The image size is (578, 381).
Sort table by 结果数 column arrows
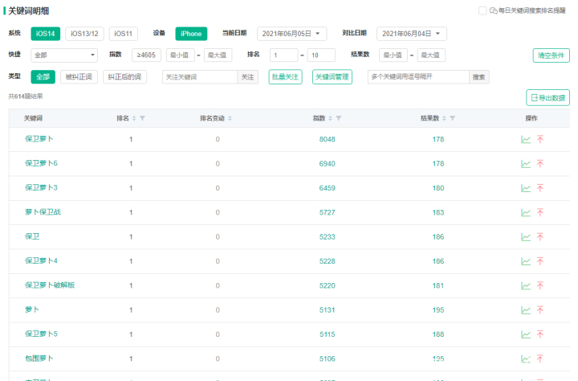coord(444,118)
